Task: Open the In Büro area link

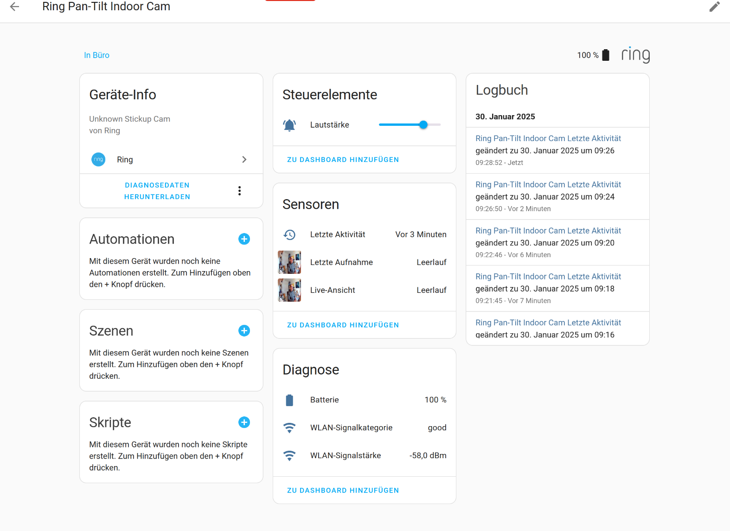Action: 96,55
